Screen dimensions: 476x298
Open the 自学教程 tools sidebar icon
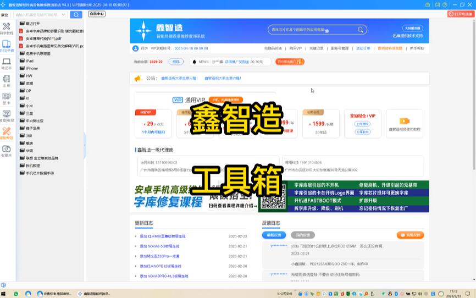7,27
